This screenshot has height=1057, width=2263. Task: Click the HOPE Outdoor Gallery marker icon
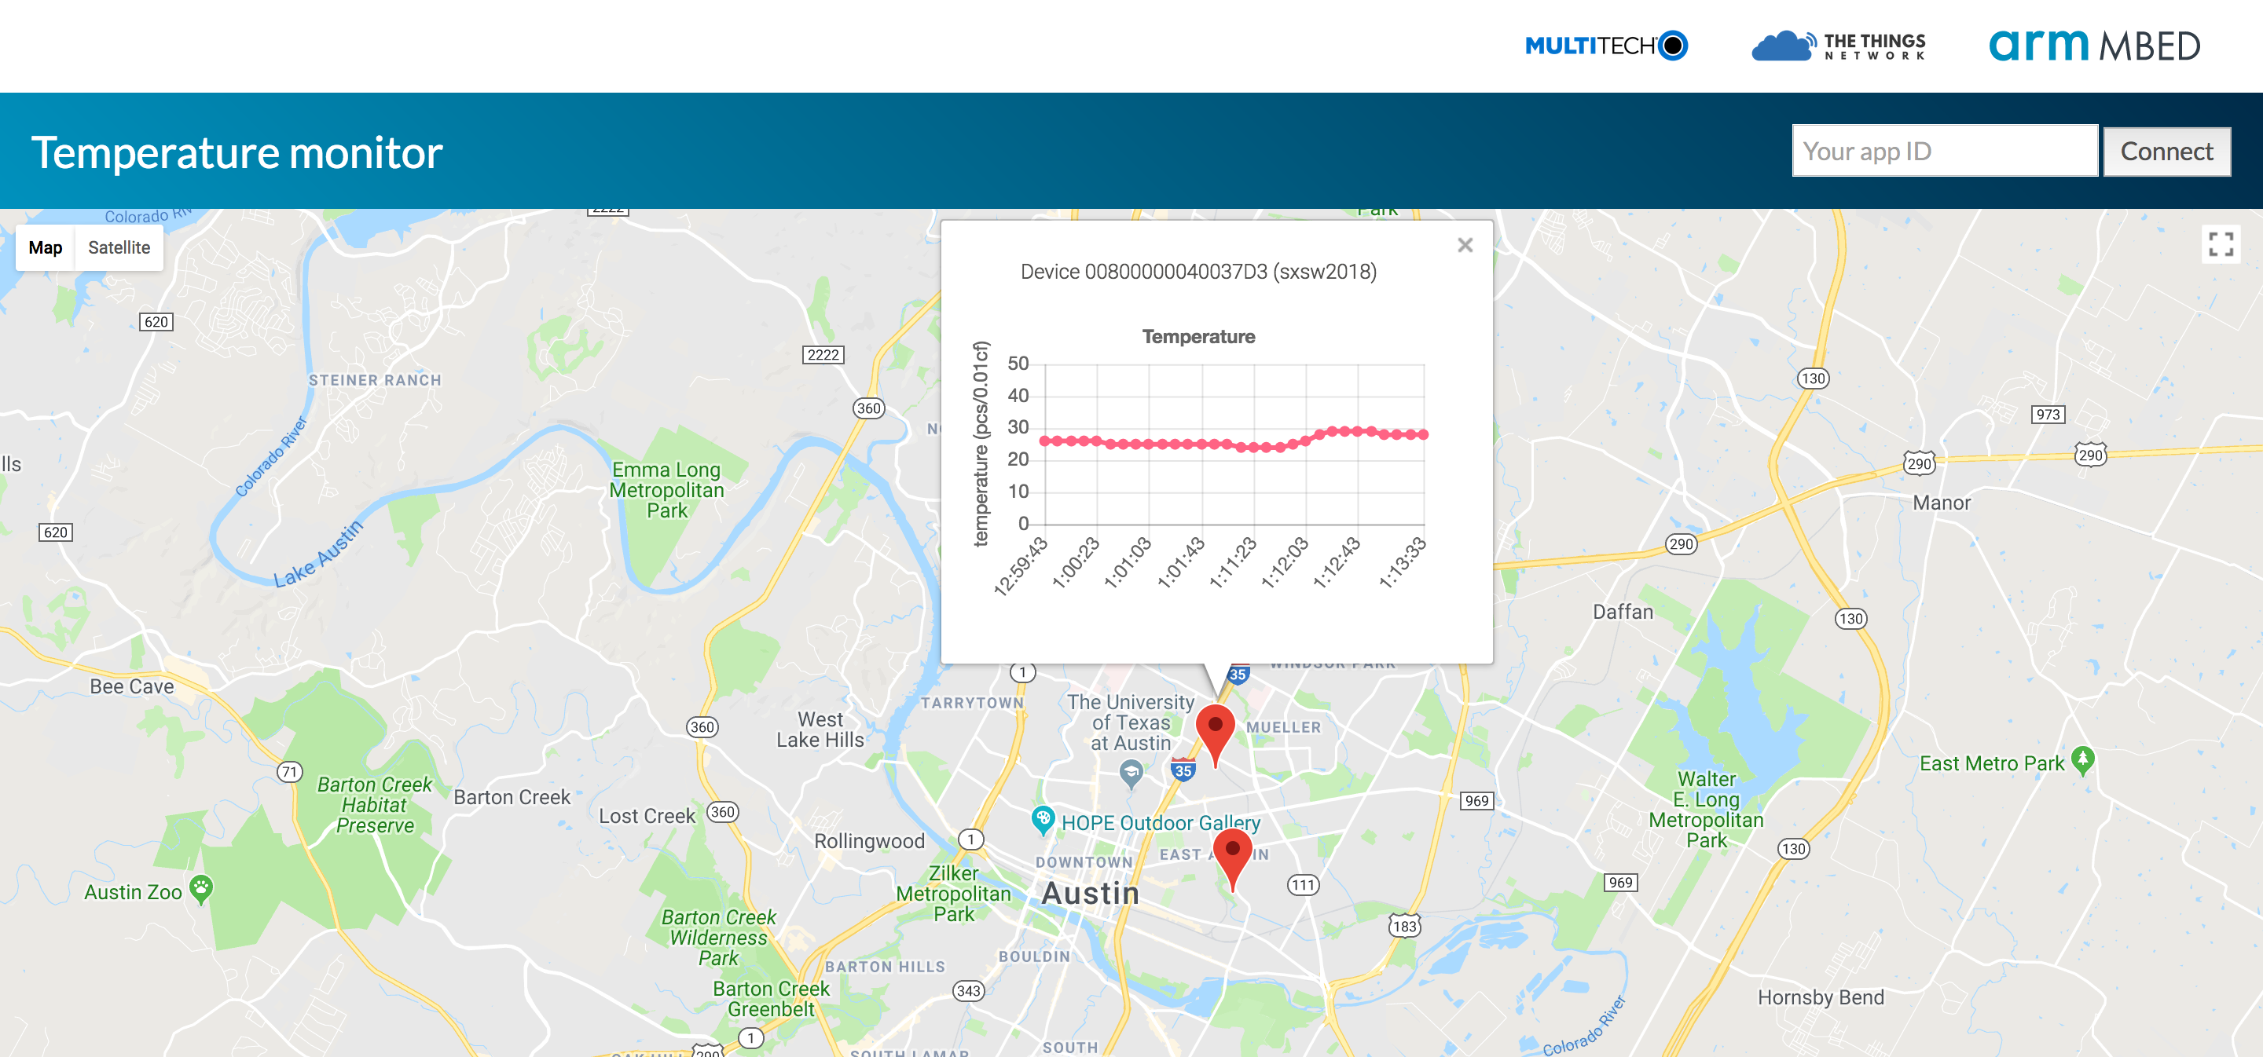pyautogui.click(x=1042, y=819)
